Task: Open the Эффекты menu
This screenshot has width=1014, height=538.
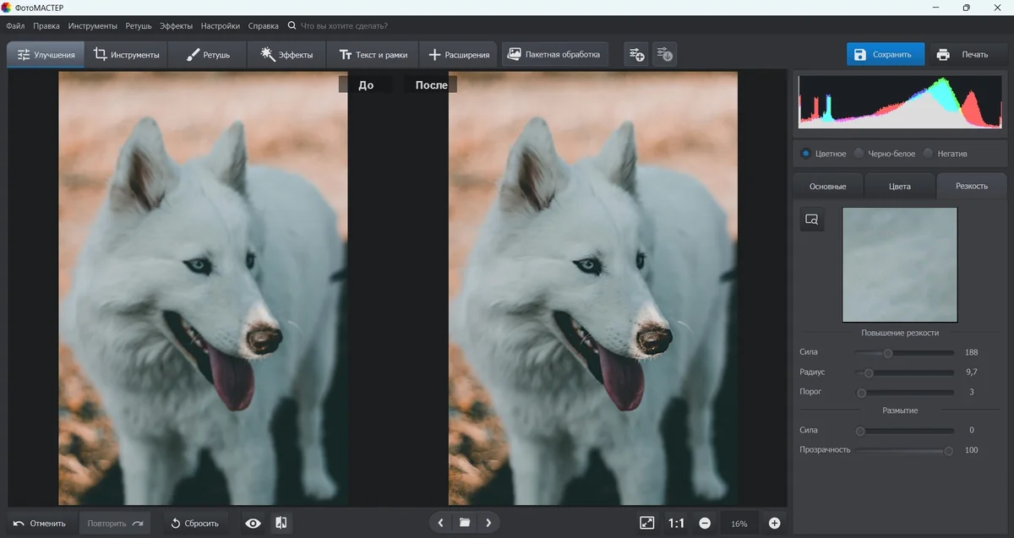Action: pyautogui.click(x=176, y=26)
